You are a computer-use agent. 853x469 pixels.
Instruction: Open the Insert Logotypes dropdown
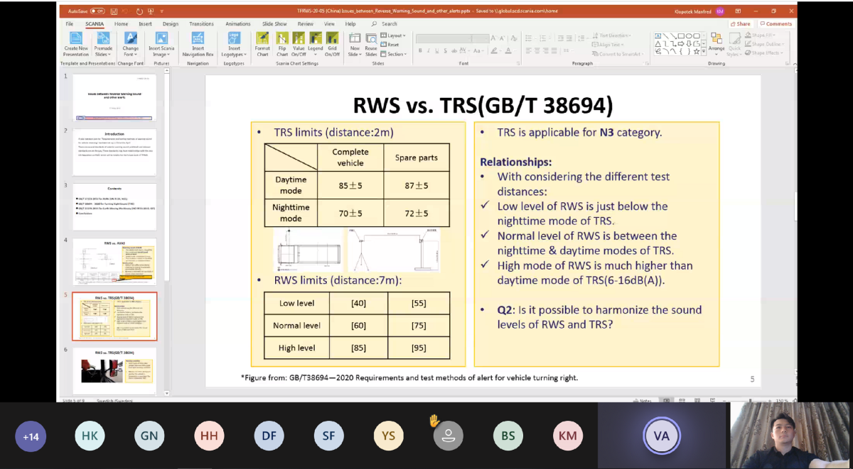coord(233,54)
